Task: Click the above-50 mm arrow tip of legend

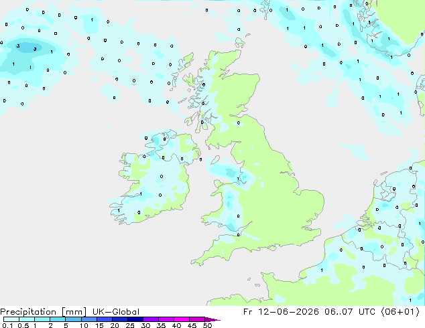Action: [x=213, y=319]
